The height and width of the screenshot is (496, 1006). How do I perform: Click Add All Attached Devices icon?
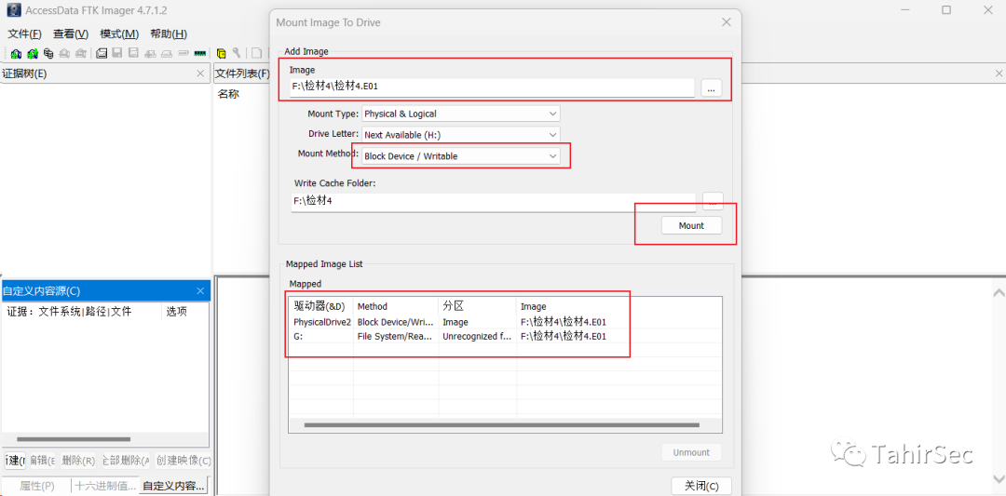[33, 53]
